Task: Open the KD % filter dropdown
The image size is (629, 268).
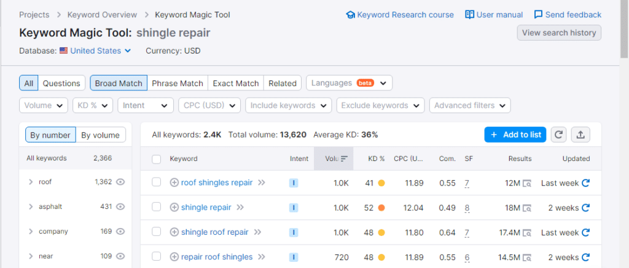Action: point(93,106)
